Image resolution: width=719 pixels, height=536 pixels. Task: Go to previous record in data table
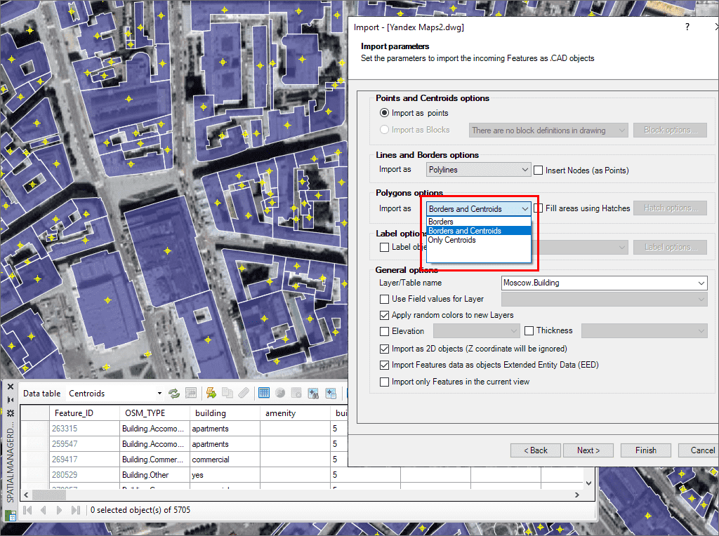coord(43,510)
